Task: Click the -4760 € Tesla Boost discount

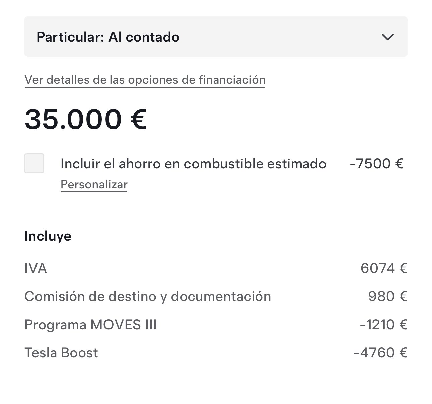Action: coord(380,353)
